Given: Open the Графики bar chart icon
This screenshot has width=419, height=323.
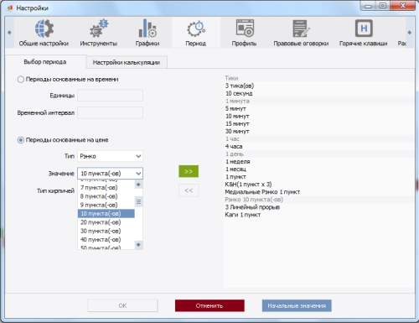Looking at the screenshot, I should 147,29.
